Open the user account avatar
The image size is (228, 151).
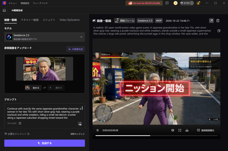tap(198, 3)
